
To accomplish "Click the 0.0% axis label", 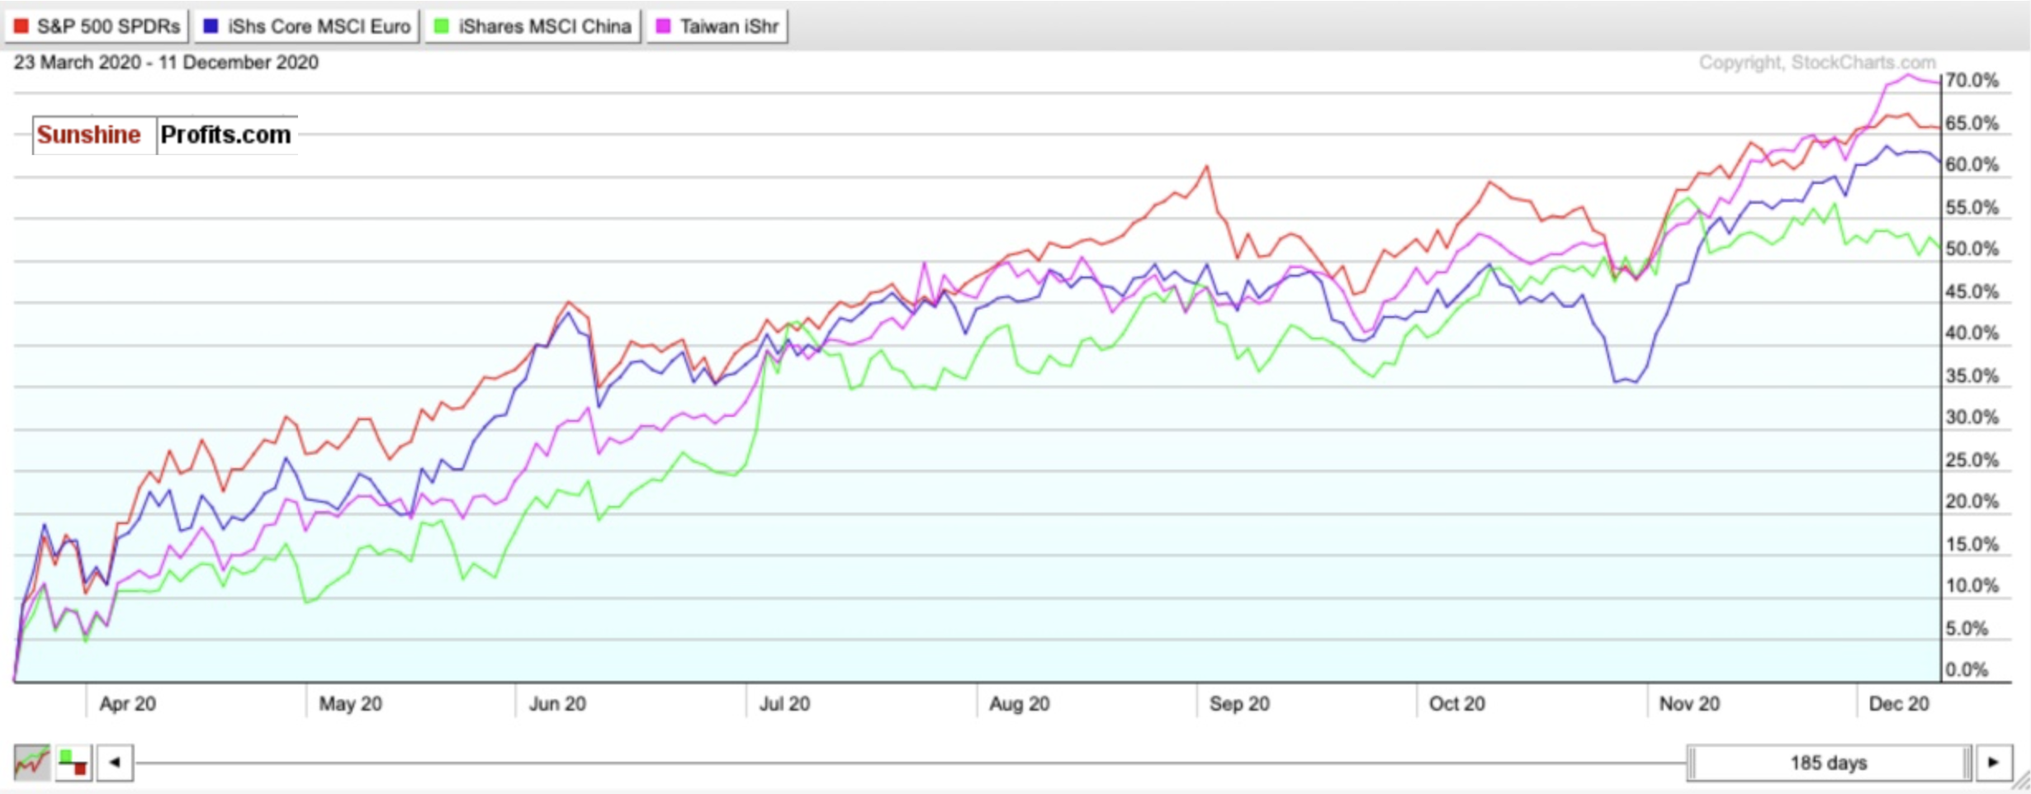I will click(x=1967, y=669).
